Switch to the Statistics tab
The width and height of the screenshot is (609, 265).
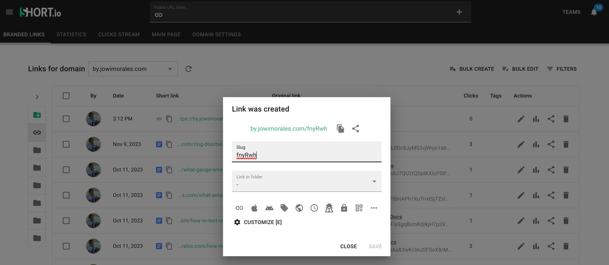click(x=71, y=34)
